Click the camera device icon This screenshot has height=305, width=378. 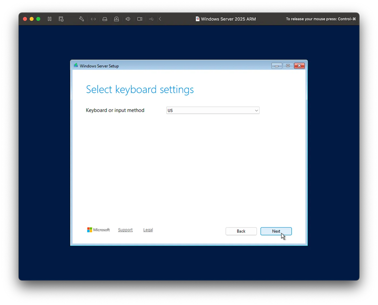pos(140,19)
